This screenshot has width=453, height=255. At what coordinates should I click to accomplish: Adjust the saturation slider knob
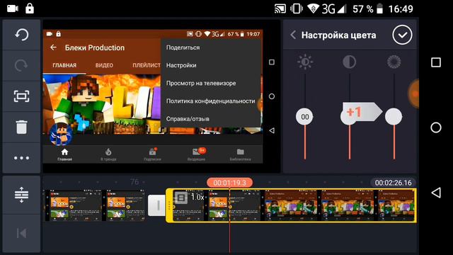[x=394, y=116]
